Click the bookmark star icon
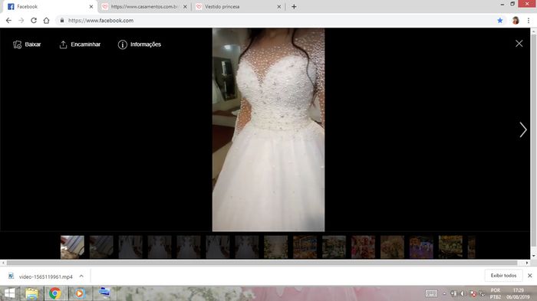The width and height of the screenshot is (537, 301). [500, 21]
